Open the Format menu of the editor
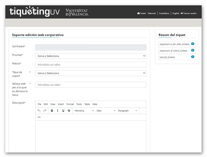The height and width of the screenshot is (157, 207). (70, 104)
